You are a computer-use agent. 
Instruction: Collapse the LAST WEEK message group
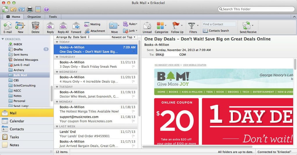[x=57, y=127]
